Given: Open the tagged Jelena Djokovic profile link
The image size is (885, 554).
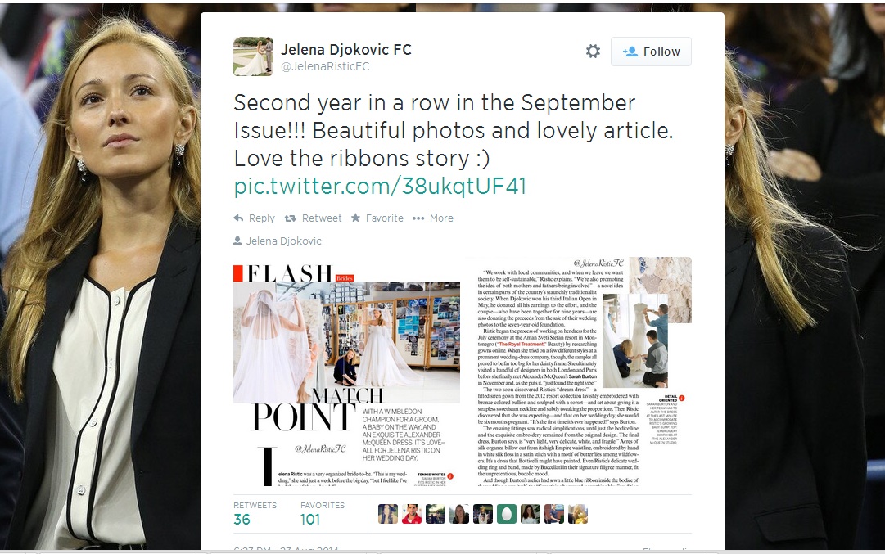Looking at the screenshot, I should 284,241.
